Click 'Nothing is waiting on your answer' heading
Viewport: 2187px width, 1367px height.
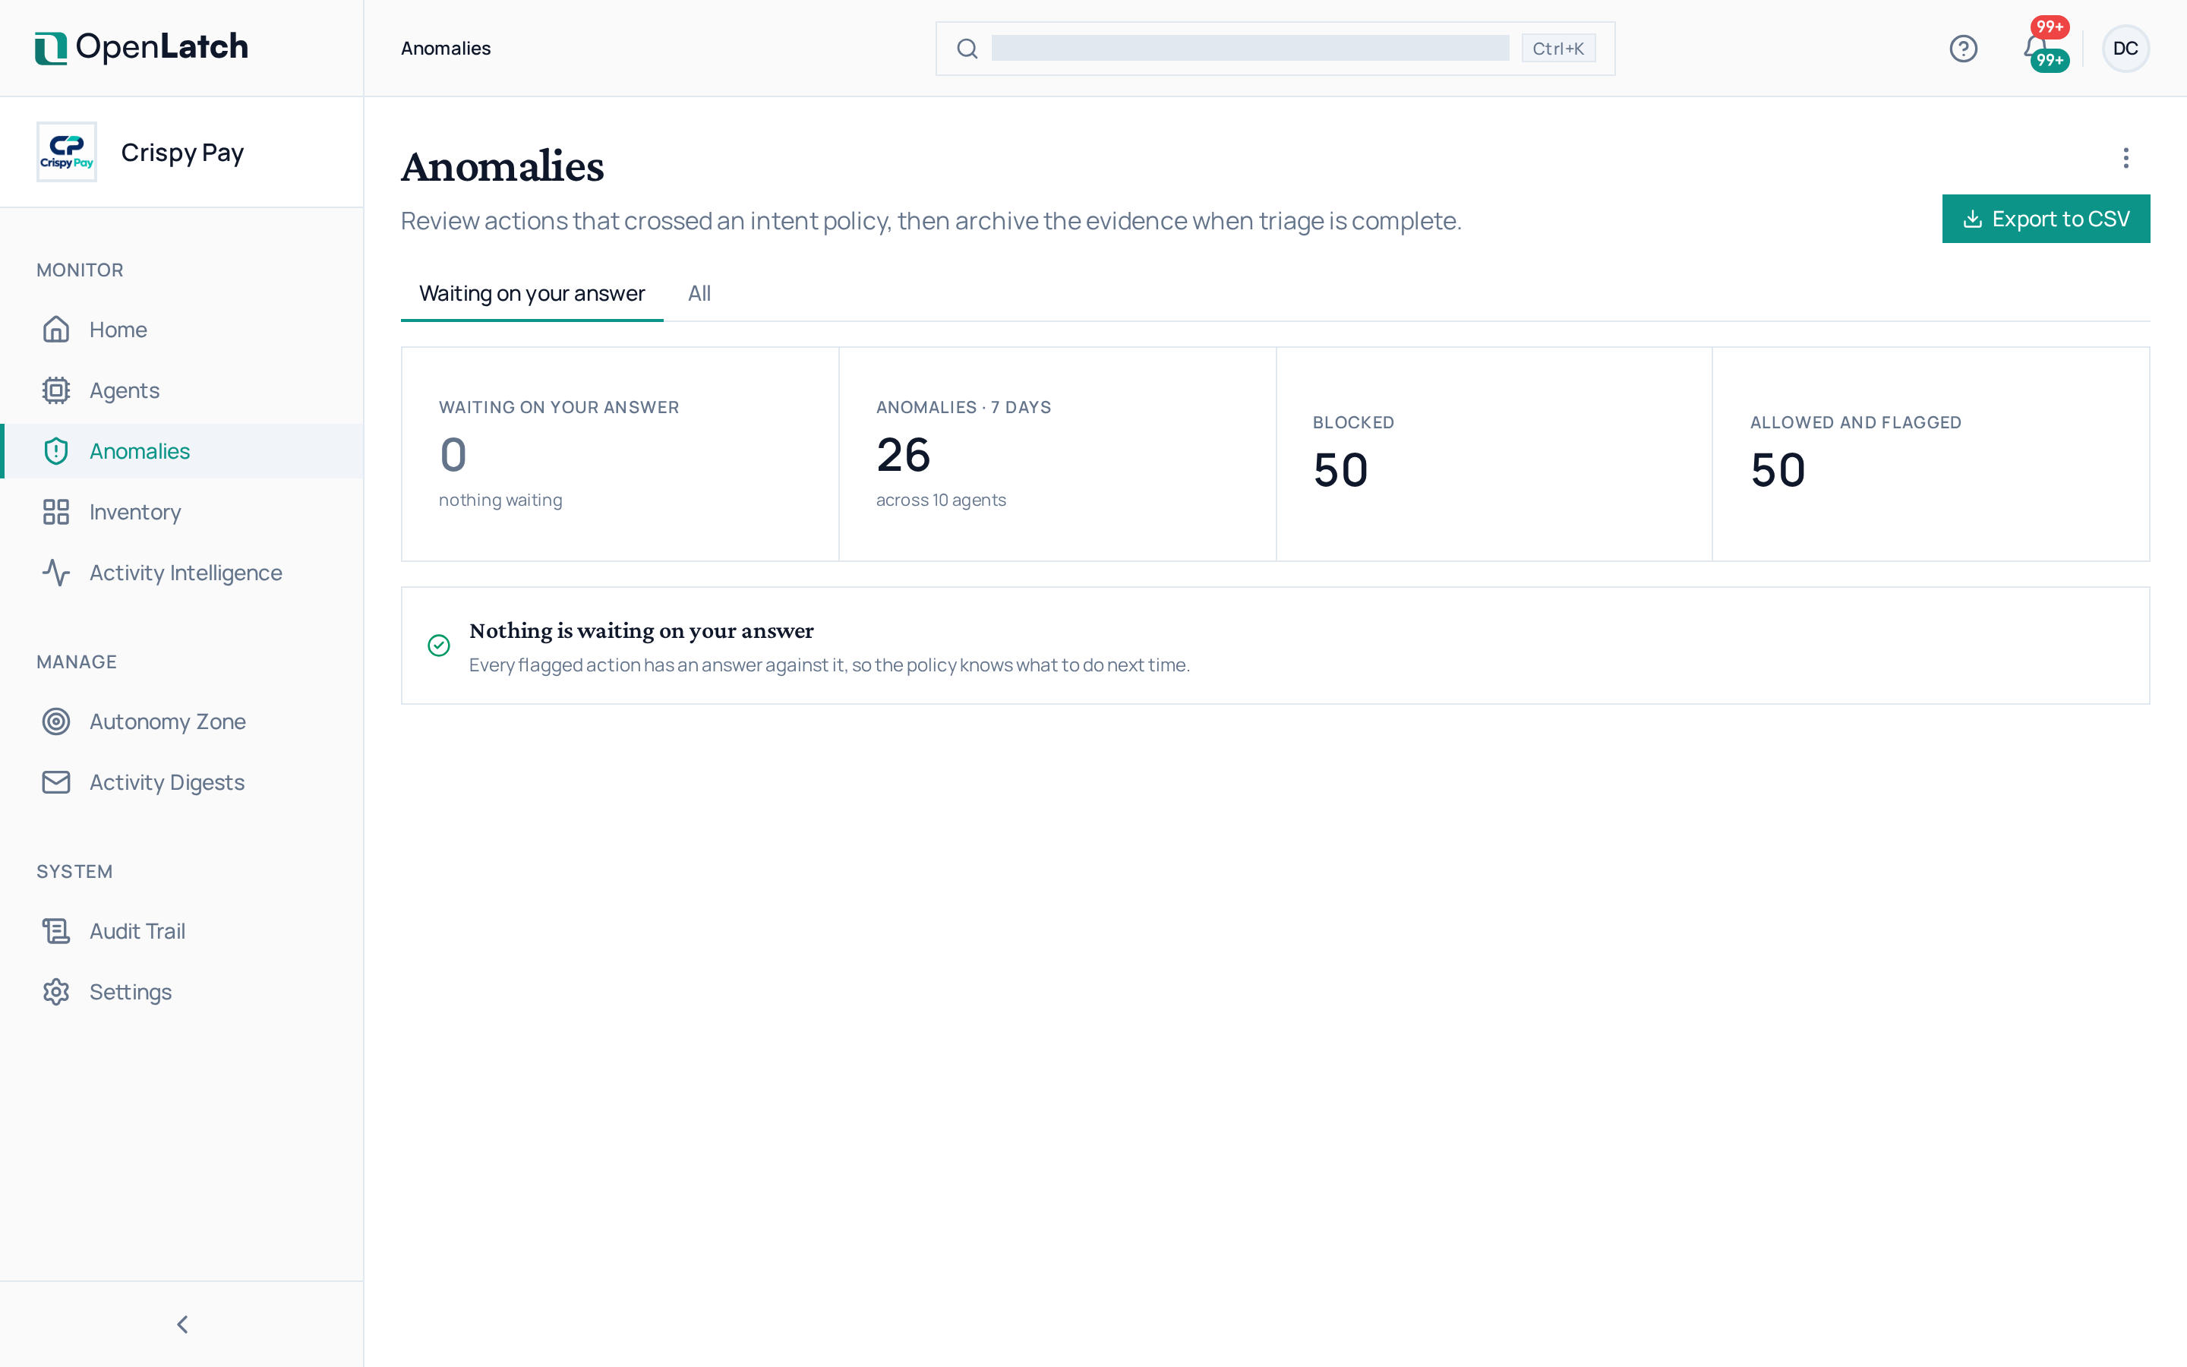(x=642, y=630)
